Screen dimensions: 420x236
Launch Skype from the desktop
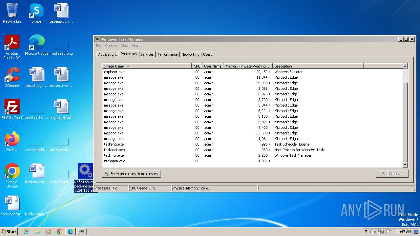coord(36,13)
